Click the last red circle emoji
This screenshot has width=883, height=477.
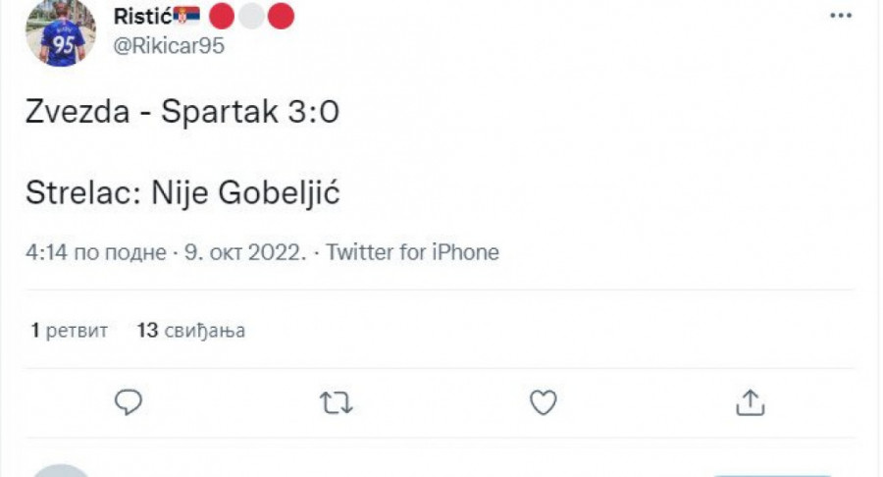(282, 17)
